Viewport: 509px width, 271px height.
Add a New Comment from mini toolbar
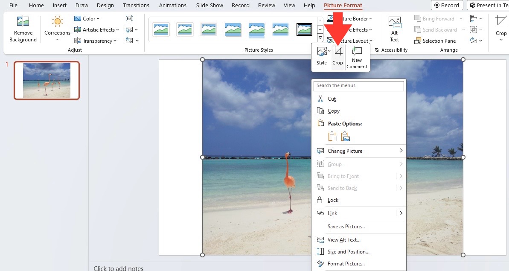click(357, 58)
